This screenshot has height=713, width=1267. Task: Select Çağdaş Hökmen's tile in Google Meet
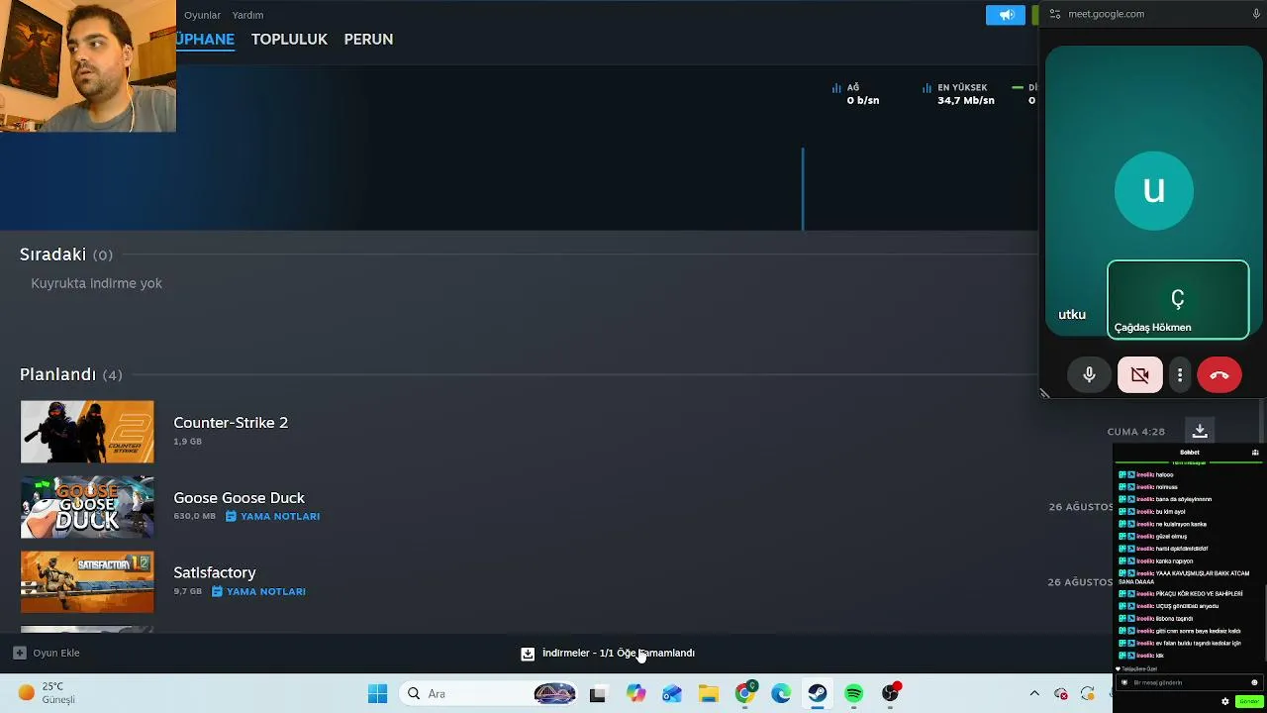pos(1178,299)
